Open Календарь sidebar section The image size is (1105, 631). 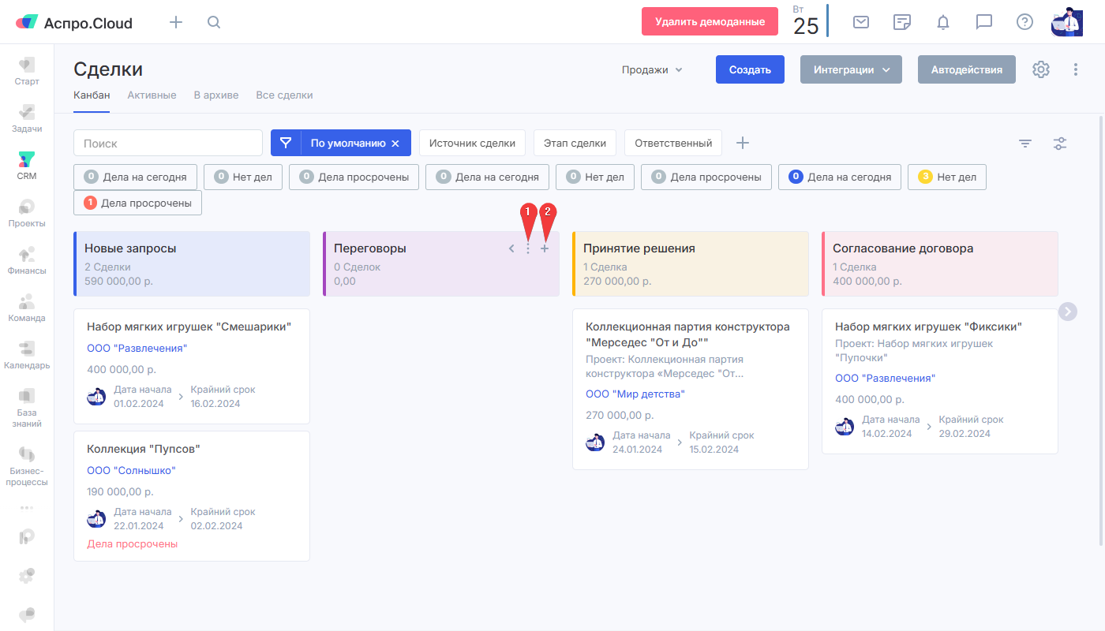(x=27, y=355)
